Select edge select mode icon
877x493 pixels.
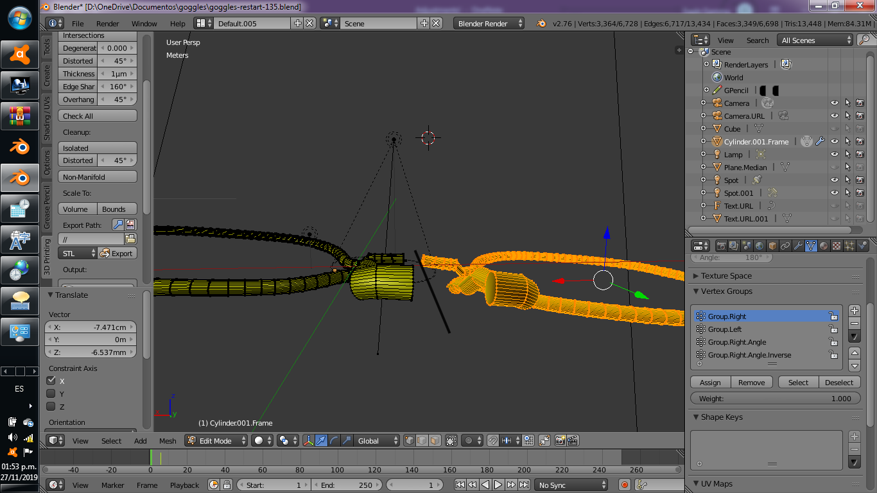point(422,440)
